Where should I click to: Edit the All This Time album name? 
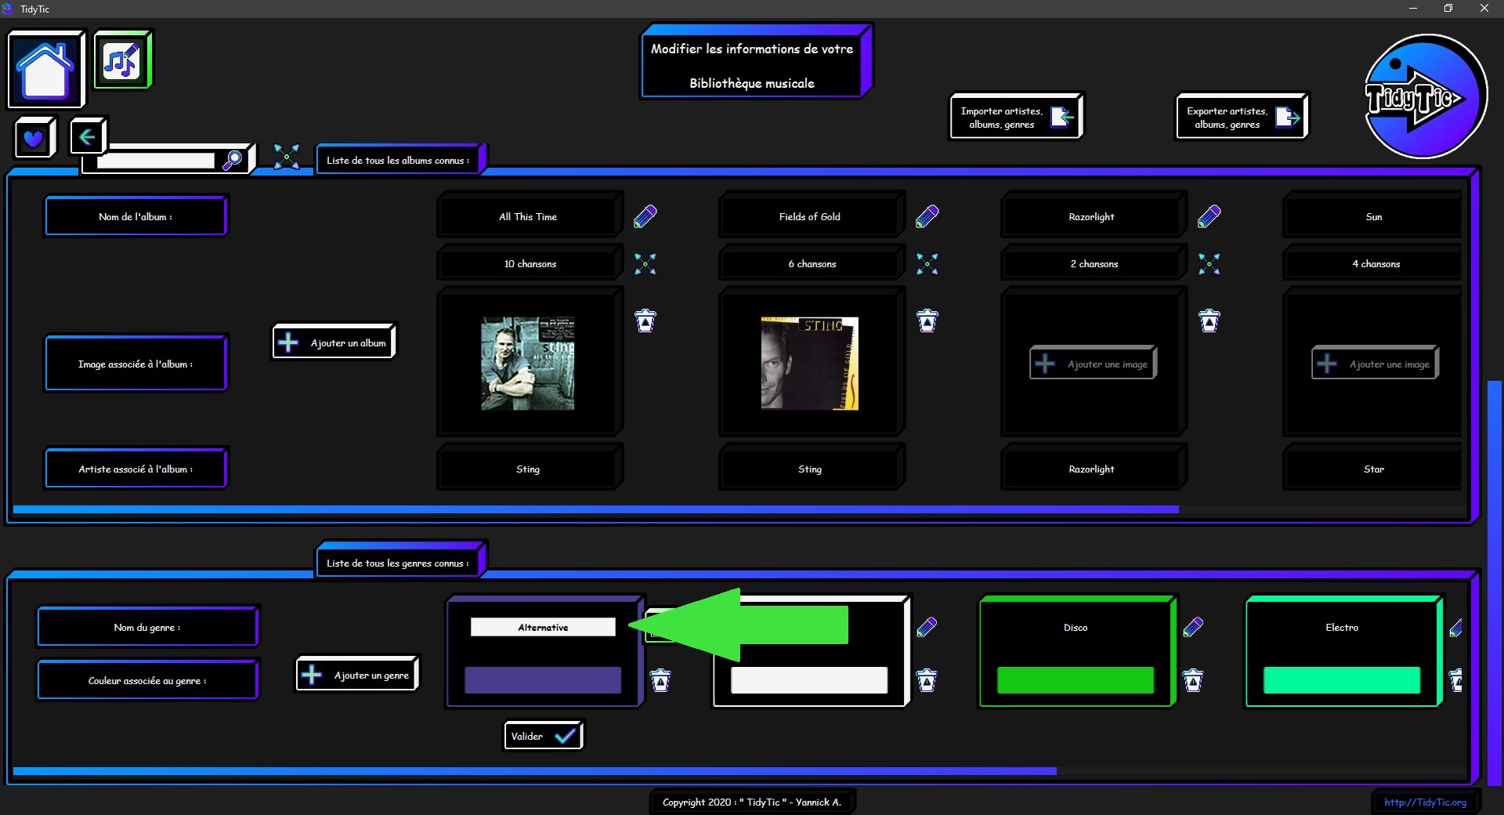[x=645, y=216]
